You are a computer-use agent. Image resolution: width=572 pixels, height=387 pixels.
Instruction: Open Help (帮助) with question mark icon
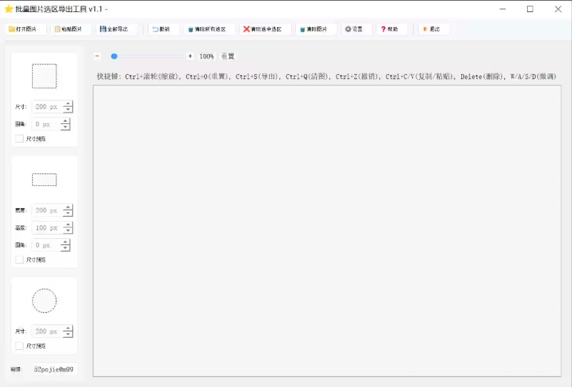tap(390, 29)
